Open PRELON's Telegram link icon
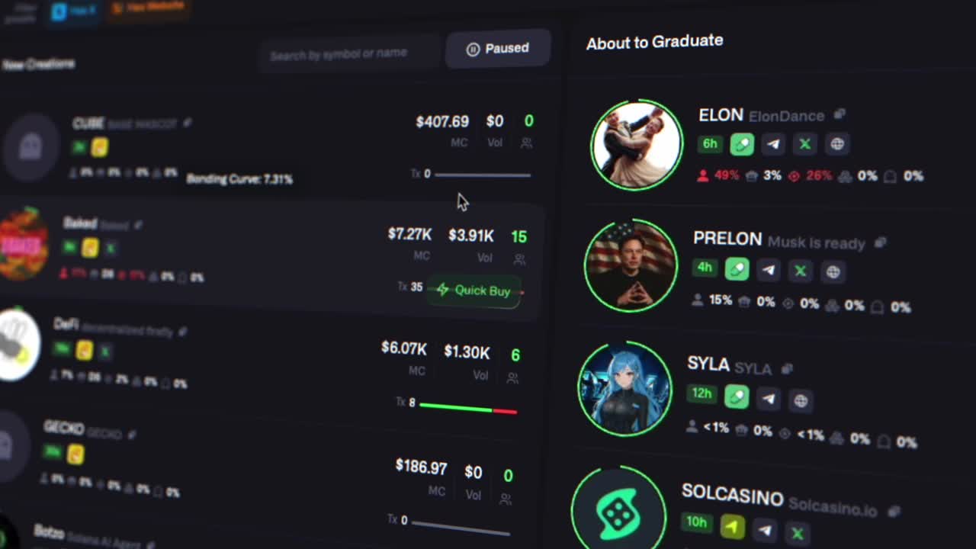This screenshot has width=976, height=549. click(769, 270)
